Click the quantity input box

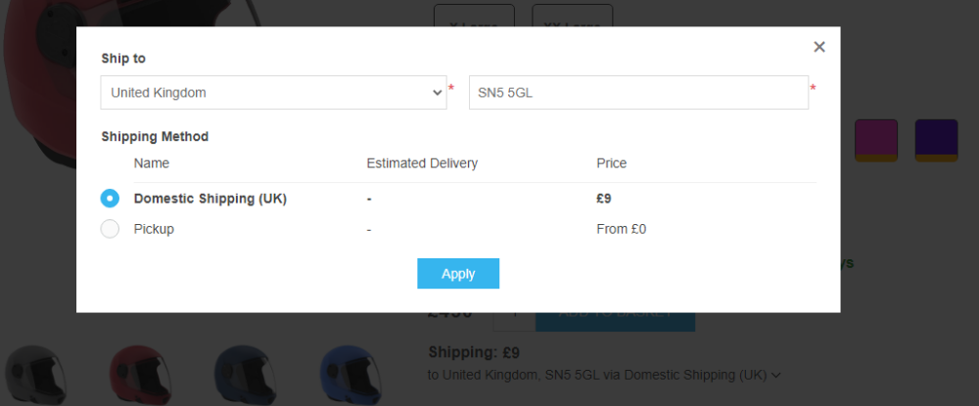[x=515, y=321]
